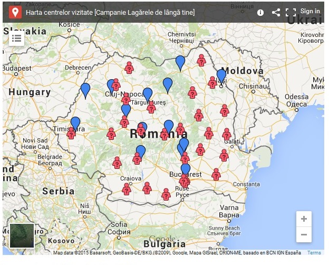This screenshot has height=265, width=329.
Task: Switch to satellite imagery thumbnail
Action: pos(22,235)
